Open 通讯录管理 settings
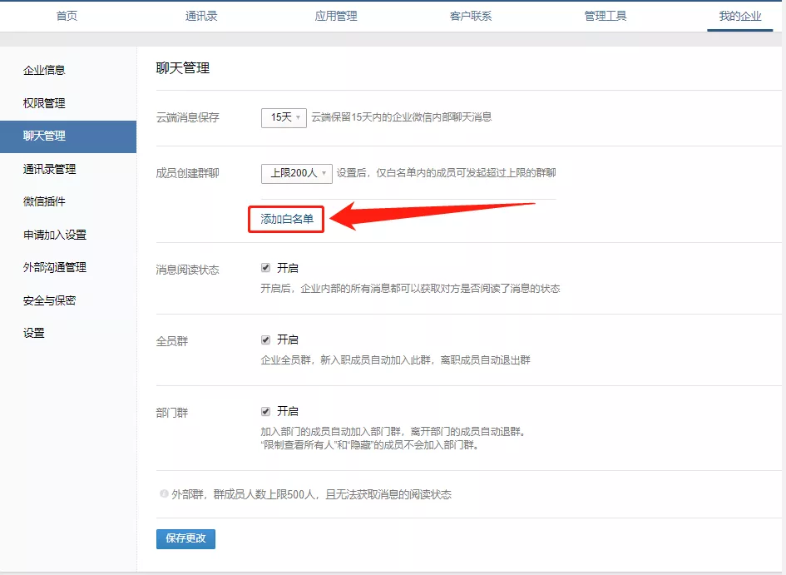The width and height of the screenshot is (786, 575). point(49,168)
